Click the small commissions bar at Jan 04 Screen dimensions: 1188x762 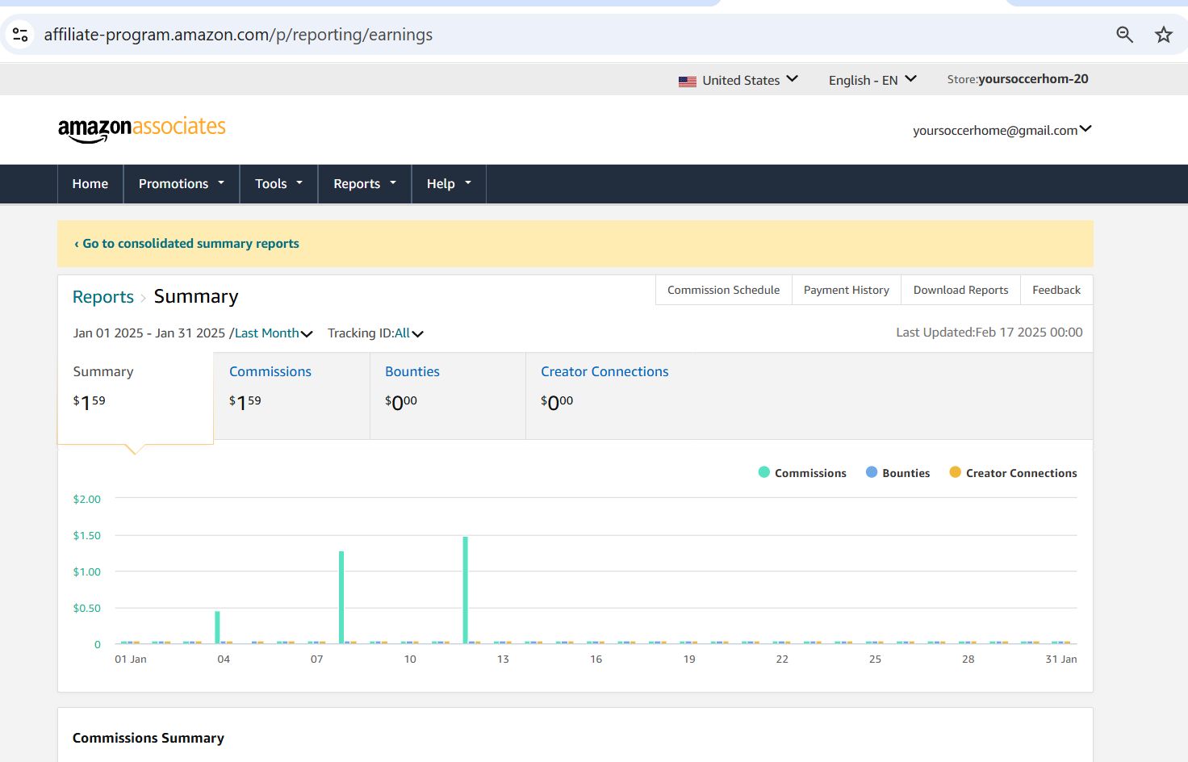pos(217,627)
